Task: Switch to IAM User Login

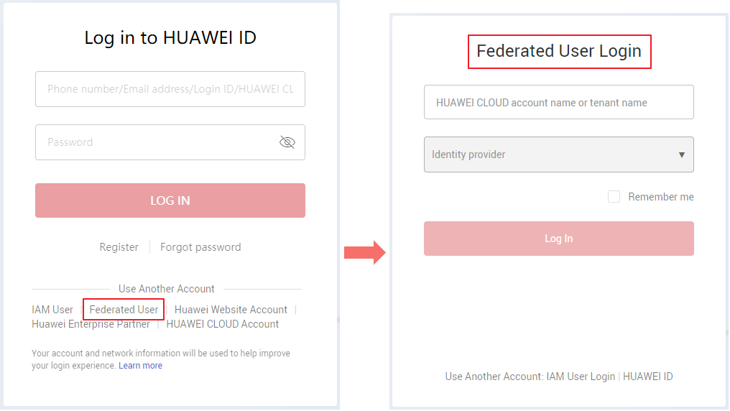Action: pyautogui.click(x=581, y=377)
